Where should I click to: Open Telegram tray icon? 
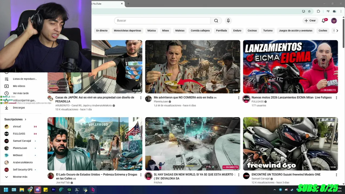(x=280, y=190)
